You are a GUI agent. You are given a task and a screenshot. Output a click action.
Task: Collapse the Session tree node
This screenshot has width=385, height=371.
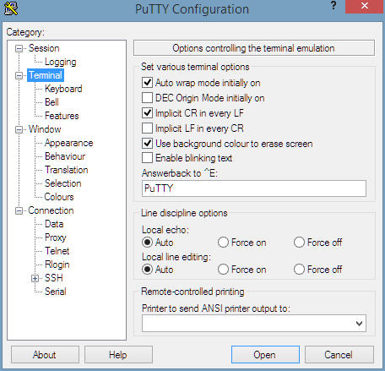19,48
